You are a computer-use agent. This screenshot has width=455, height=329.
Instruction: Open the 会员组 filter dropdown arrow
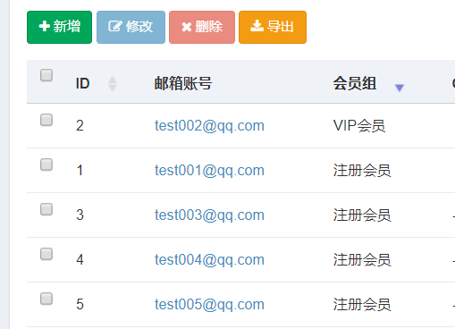400,88
